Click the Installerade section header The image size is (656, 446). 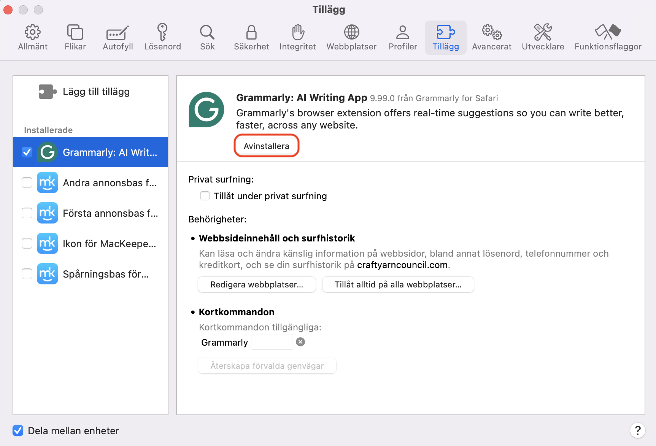48,130
